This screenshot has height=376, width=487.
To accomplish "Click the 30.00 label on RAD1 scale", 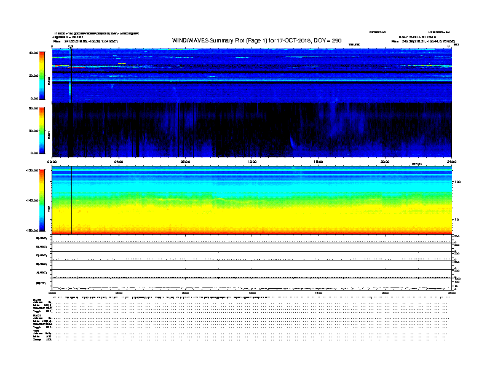I will pos(33,131).
